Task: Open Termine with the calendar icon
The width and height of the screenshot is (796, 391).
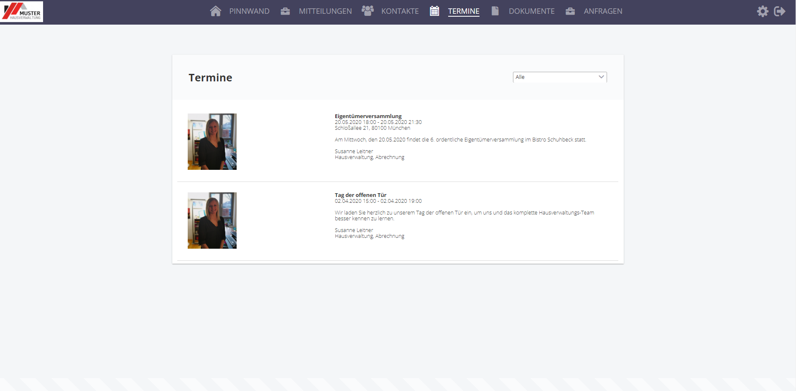Action: coord(434,11)
